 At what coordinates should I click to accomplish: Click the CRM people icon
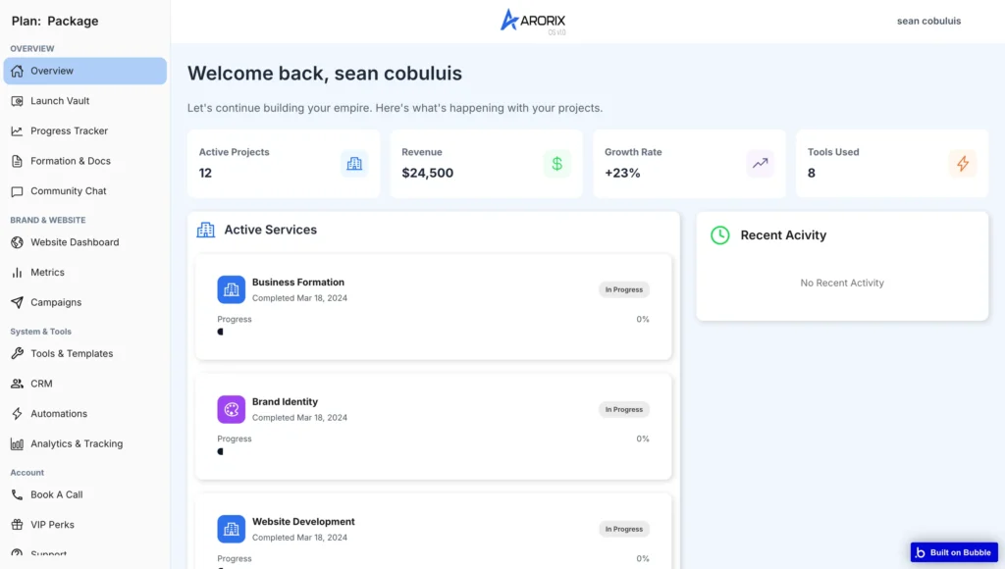[18, 384]
